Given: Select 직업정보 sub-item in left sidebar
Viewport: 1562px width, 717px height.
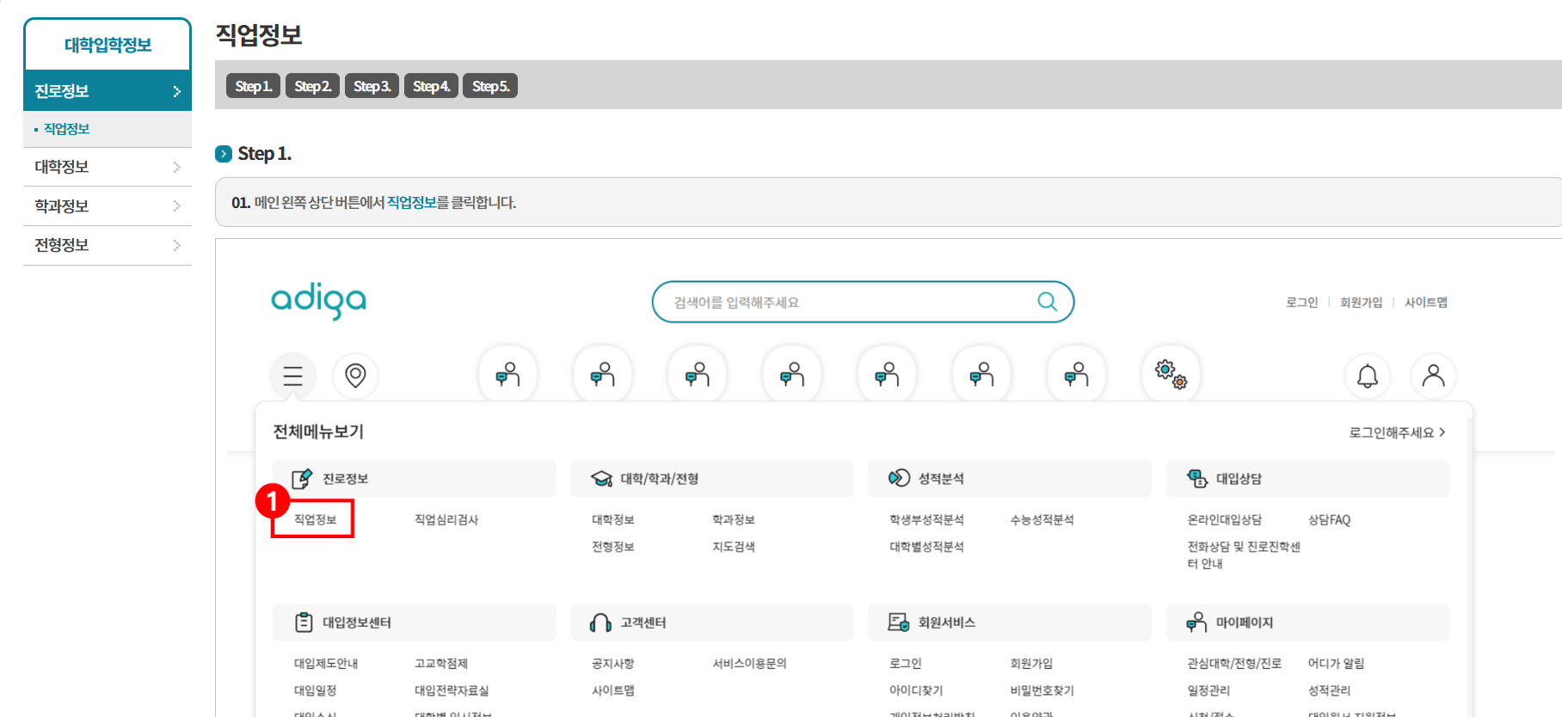Looking at the screenshot, I should click(66, 129).
